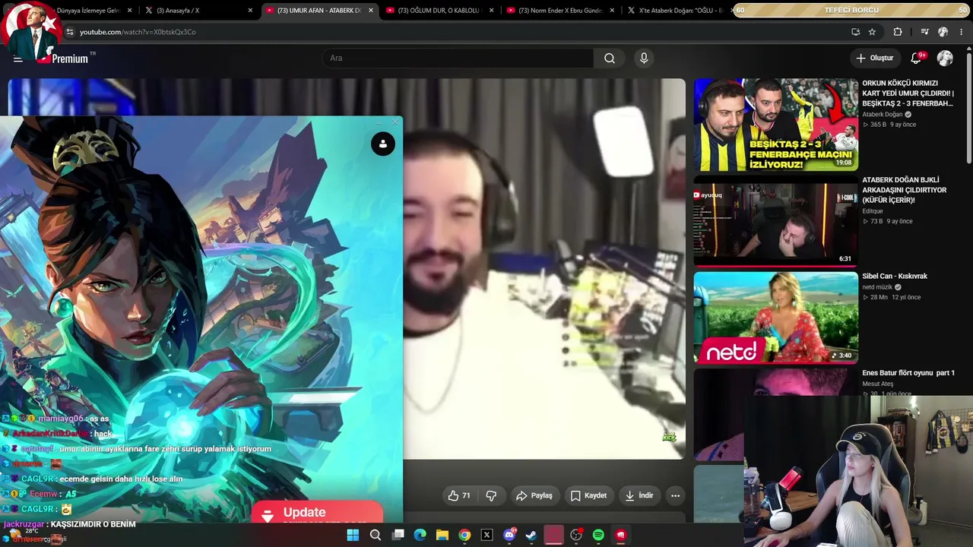Click the YouTube search magnifier button
This screenshot has width=973, height=547.
610,58
